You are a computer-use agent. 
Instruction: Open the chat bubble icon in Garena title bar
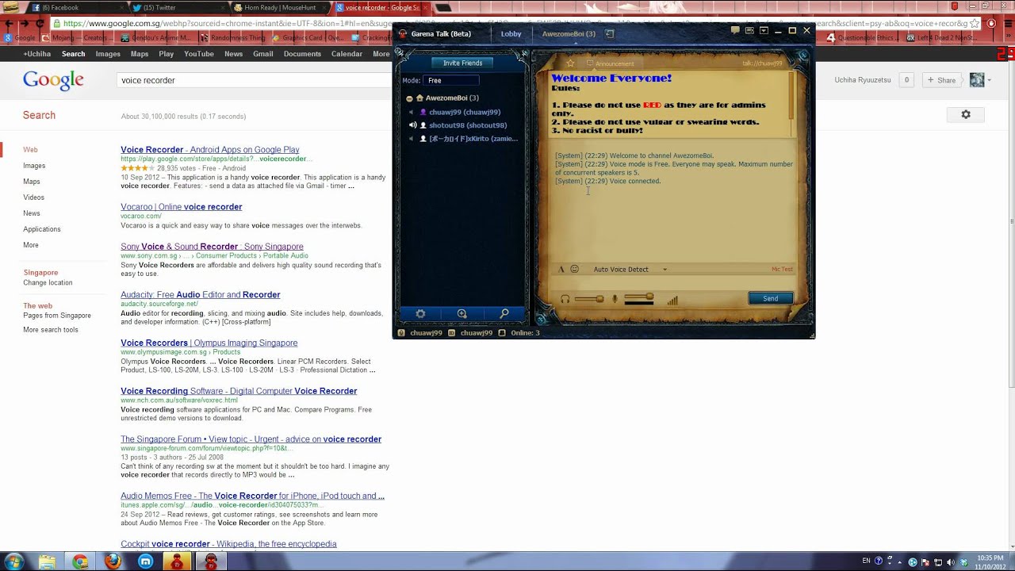(735, 31)
